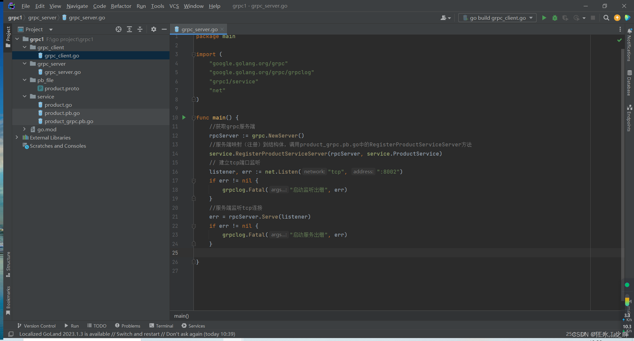Click the run gutter arrow beside func main
The image size is (634, 341).
184,117
